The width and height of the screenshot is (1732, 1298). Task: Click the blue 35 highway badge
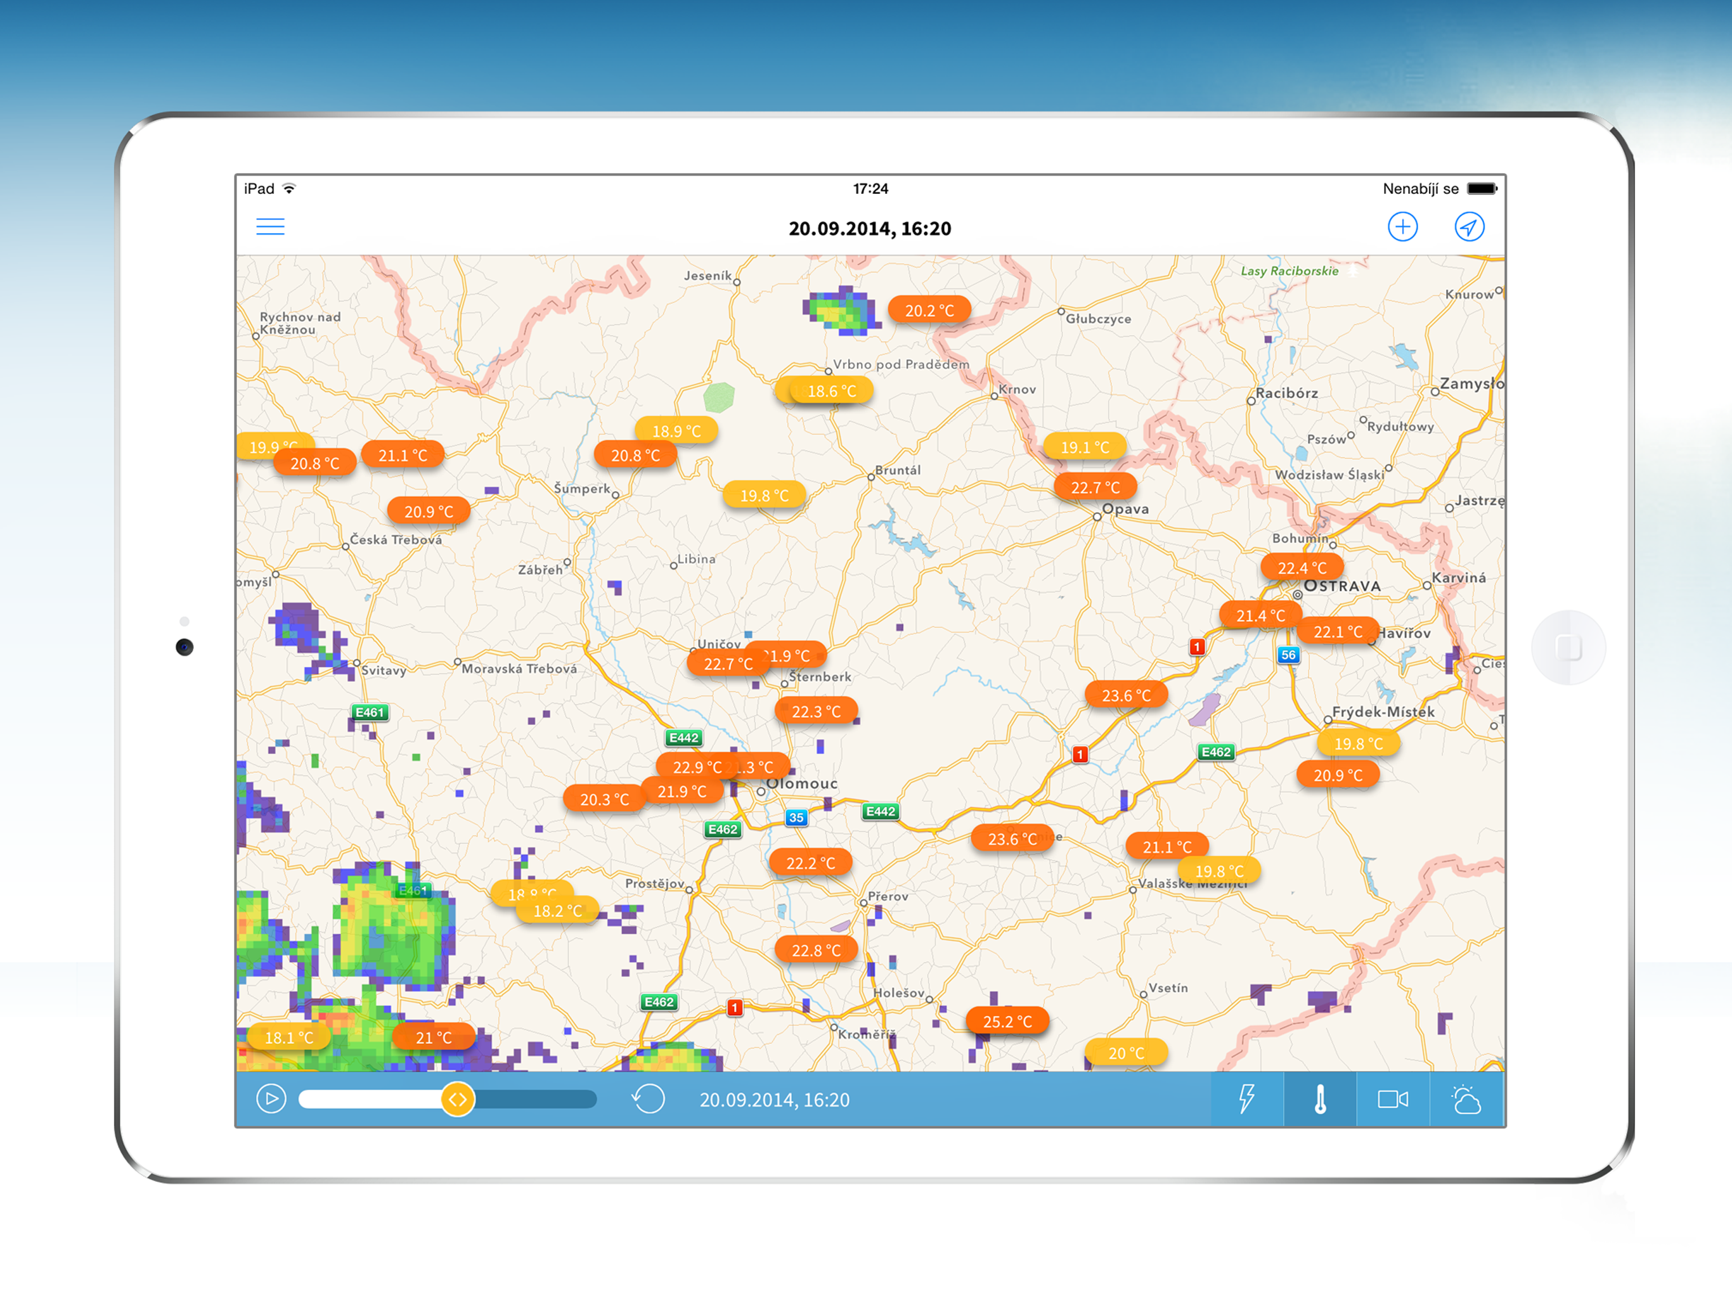tap(796, 818)
